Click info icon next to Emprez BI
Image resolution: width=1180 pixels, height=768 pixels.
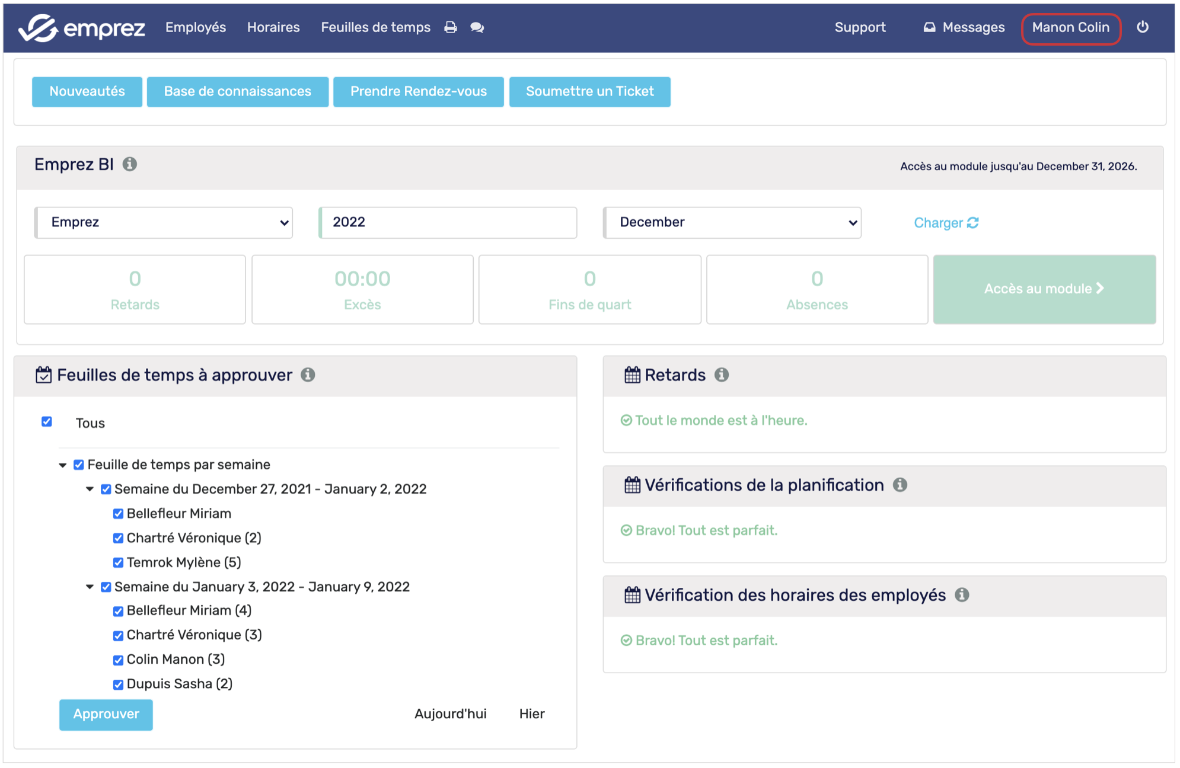coord(130,164)
